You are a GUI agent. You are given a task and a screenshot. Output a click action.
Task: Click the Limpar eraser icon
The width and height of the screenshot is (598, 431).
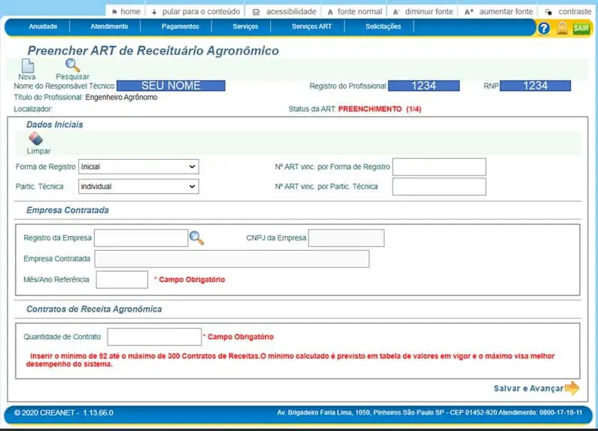coord(35,139)
